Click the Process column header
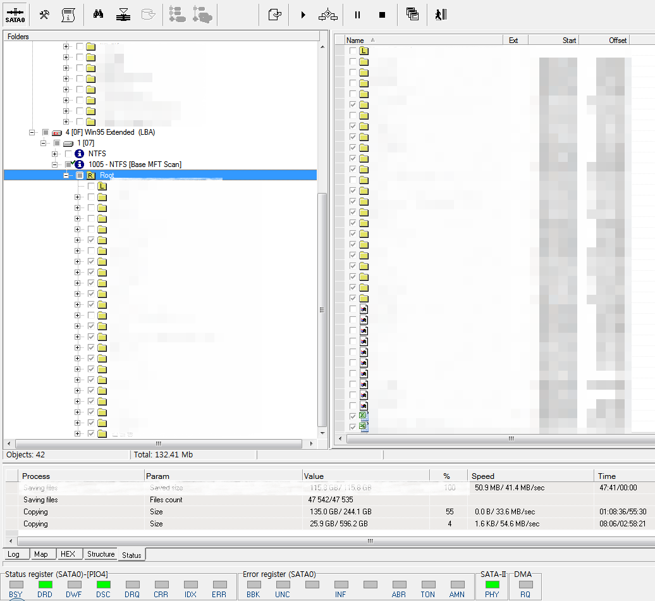This screenshot has width=655, height=601. point(81,476)
